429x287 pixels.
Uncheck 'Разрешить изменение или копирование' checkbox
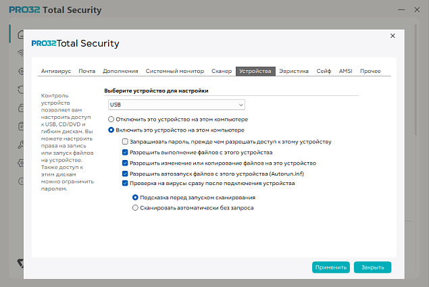click(125, 163)
